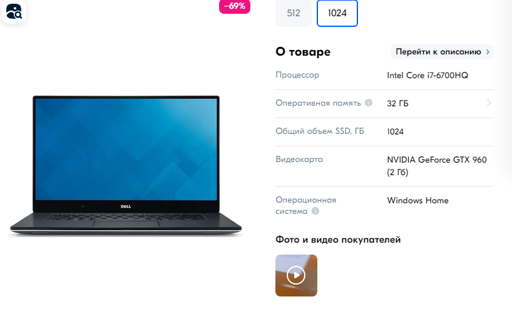Open the Перейти к описанию link

(x=442, y=52)
